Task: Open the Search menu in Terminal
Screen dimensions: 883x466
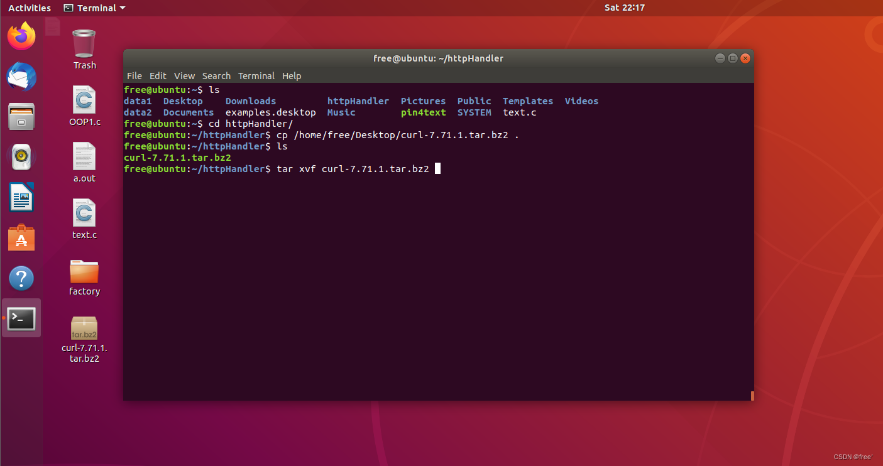Action: [x=216, y=75]
